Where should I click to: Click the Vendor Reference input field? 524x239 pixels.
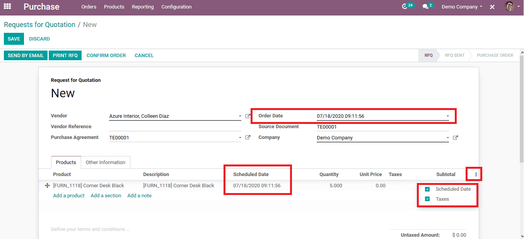coord(175,127)
